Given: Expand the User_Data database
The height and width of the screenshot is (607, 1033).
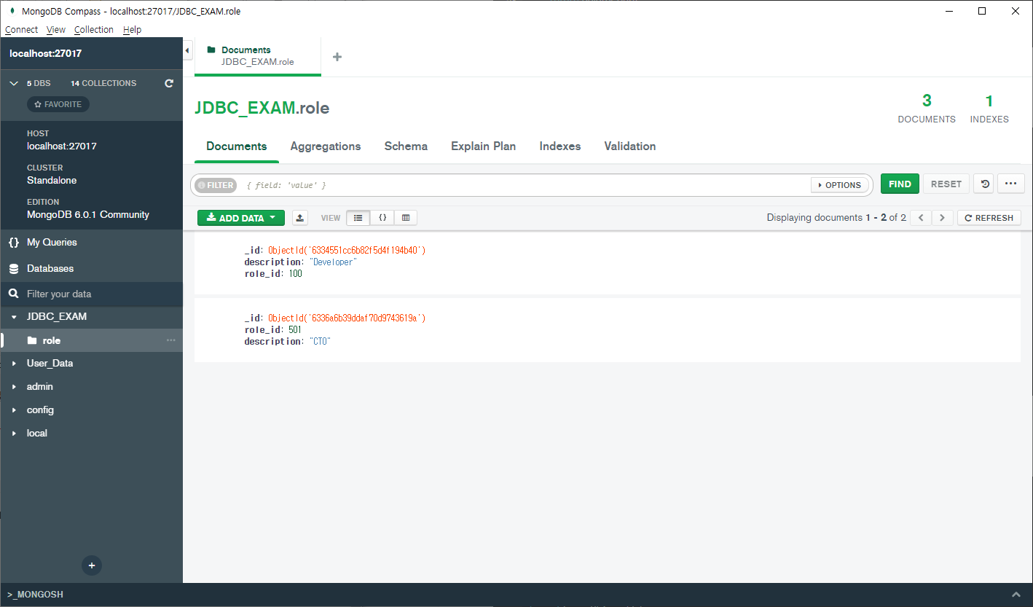Looking at the screenshot, I should click(x=14, y=364).
